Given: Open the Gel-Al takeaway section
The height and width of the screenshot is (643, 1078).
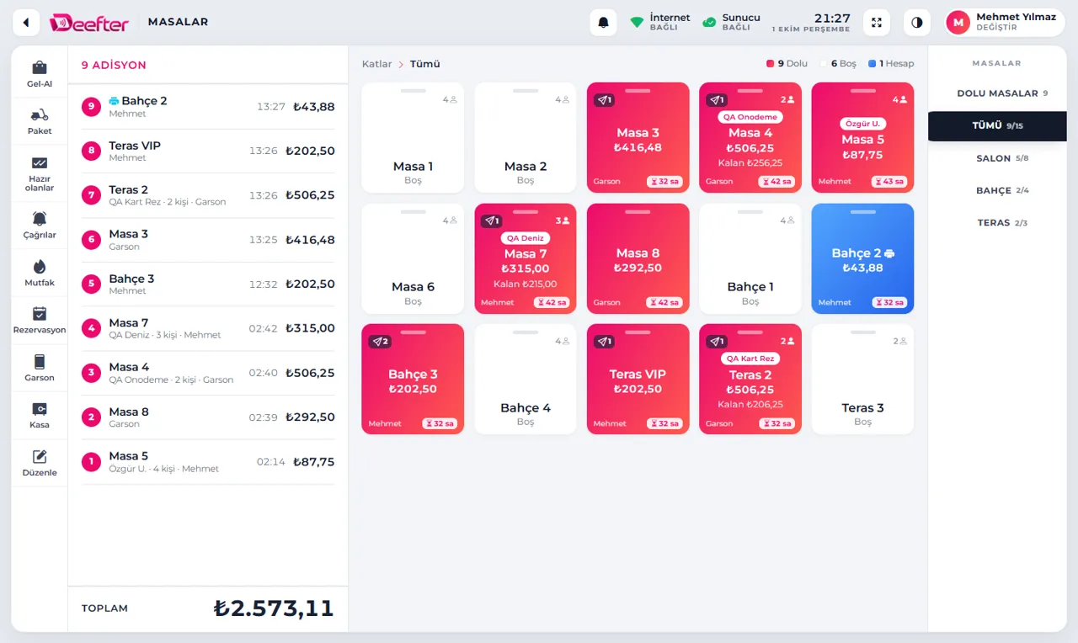Looking at the screenshot, I should (x=40, y=74).
